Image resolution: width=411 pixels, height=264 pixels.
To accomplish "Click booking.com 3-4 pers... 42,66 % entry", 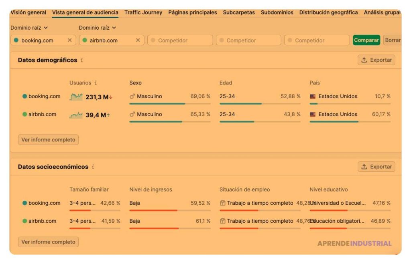I will coord(95,203).
